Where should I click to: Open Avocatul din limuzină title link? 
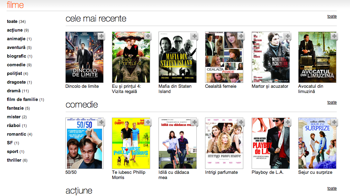(311, 89)
